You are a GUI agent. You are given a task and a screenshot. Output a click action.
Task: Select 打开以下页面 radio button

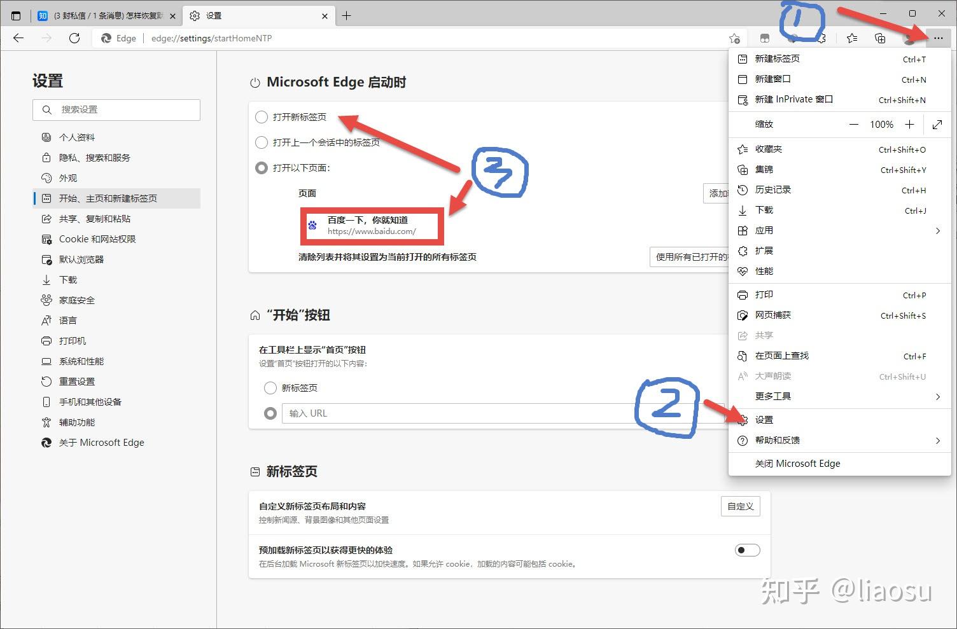(261, 168)
